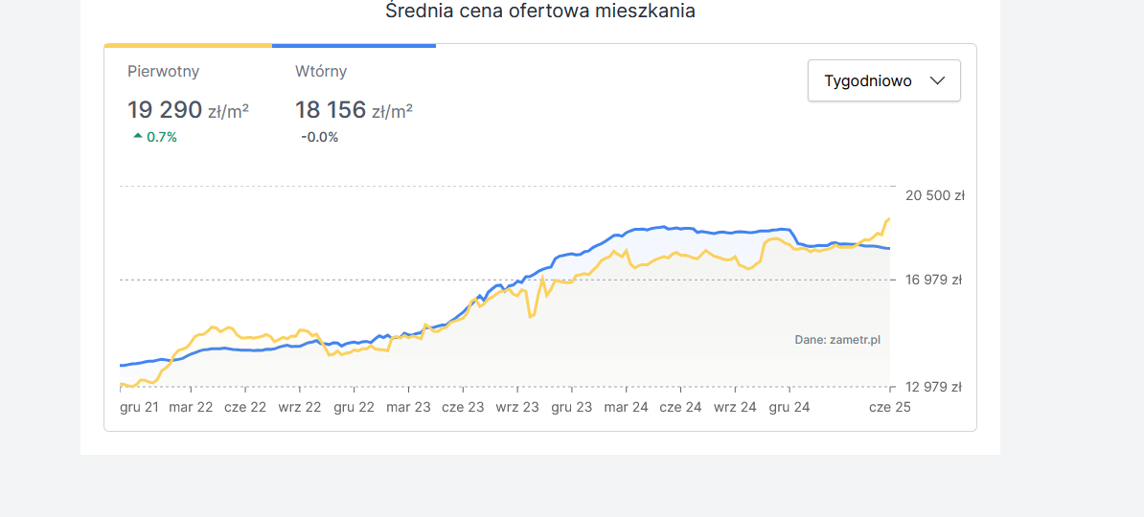Click the chart title Średnia cena ofertowa mieszkania
Viewport: 1144px width, 517px height.
(x=540, y=11)
